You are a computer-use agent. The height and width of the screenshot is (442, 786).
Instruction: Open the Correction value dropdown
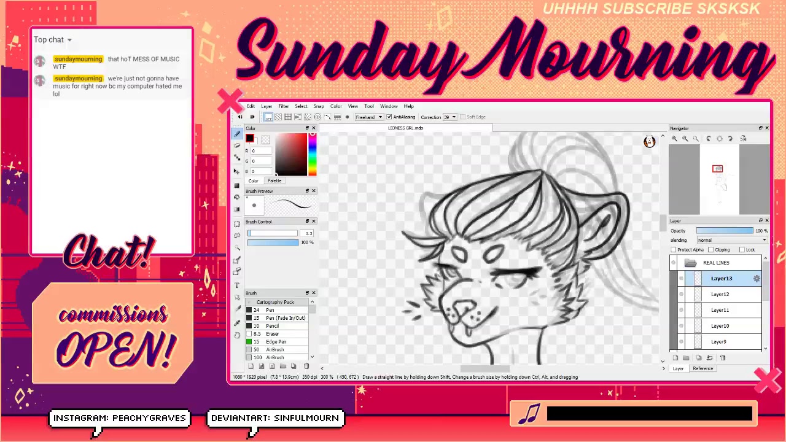click(450, 117)
